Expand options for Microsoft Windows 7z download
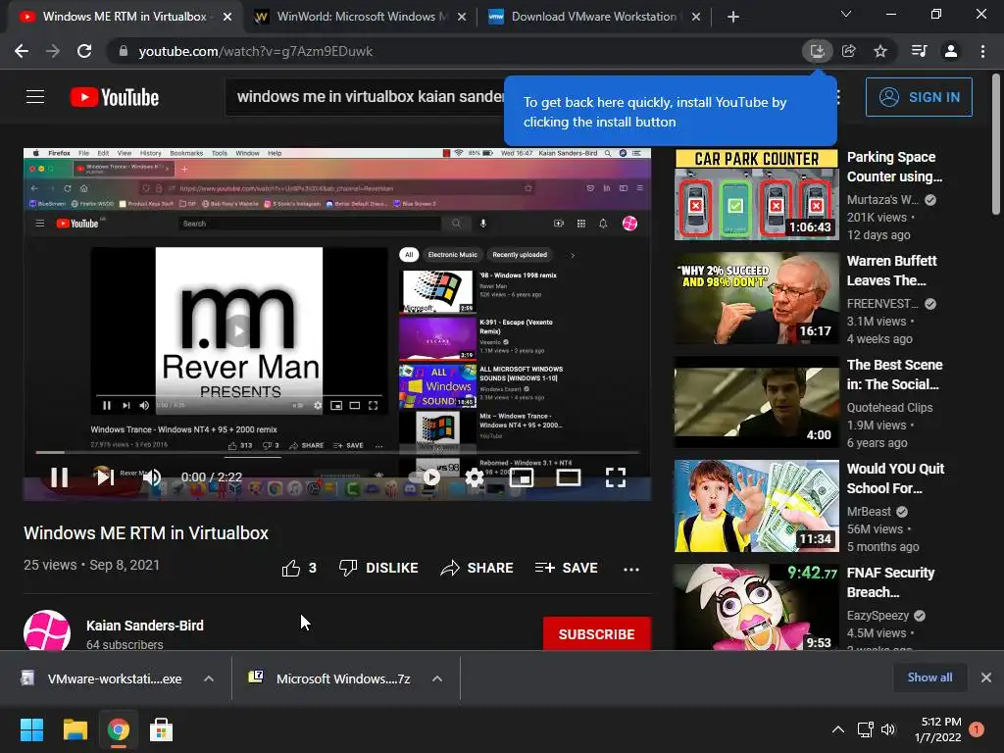Viewport: 1004px width, 753px height. [437, 678]
